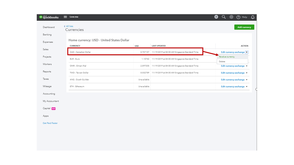Click the search magnifier icon

coord(224,17)
